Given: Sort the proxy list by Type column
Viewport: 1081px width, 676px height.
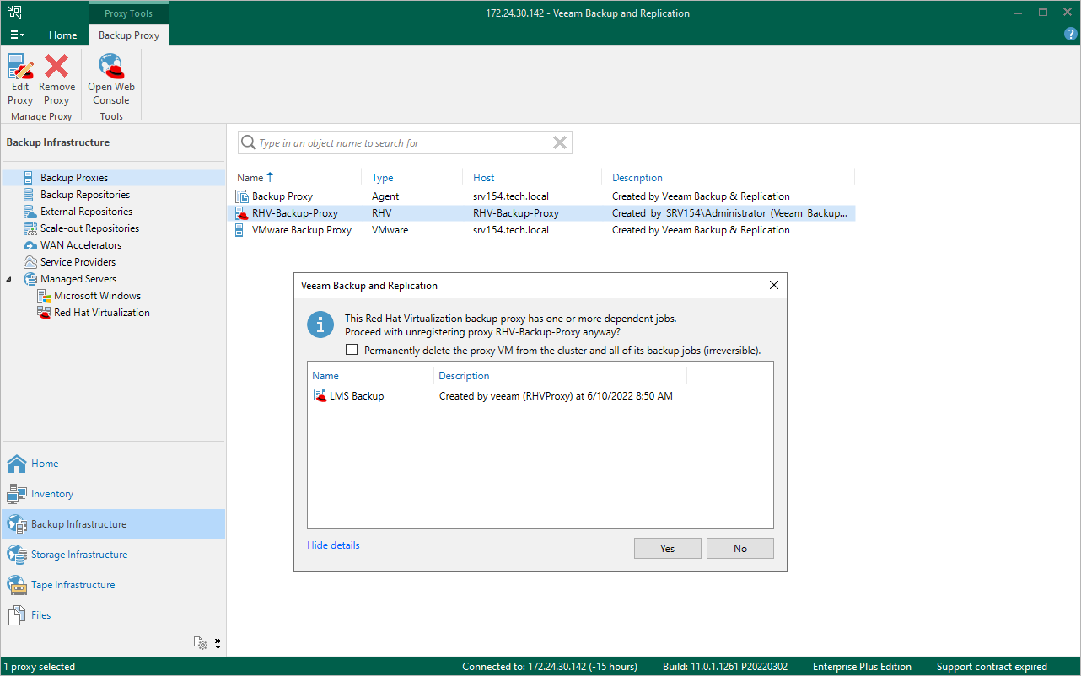Looking at the screenshot, I should 414,178.
